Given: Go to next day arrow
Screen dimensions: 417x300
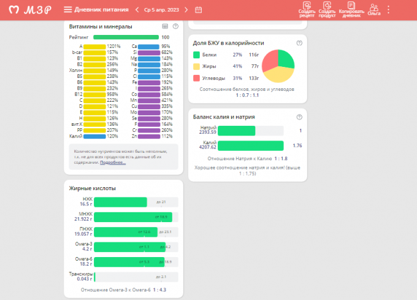Looking at the screenshot, I should (186, 10).
